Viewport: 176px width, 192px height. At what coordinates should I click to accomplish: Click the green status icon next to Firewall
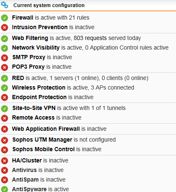point(5,18)
